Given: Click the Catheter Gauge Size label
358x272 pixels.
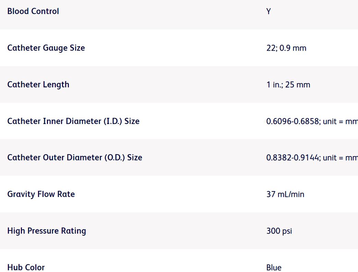Looking at the screenshot, I should [46, 48].
